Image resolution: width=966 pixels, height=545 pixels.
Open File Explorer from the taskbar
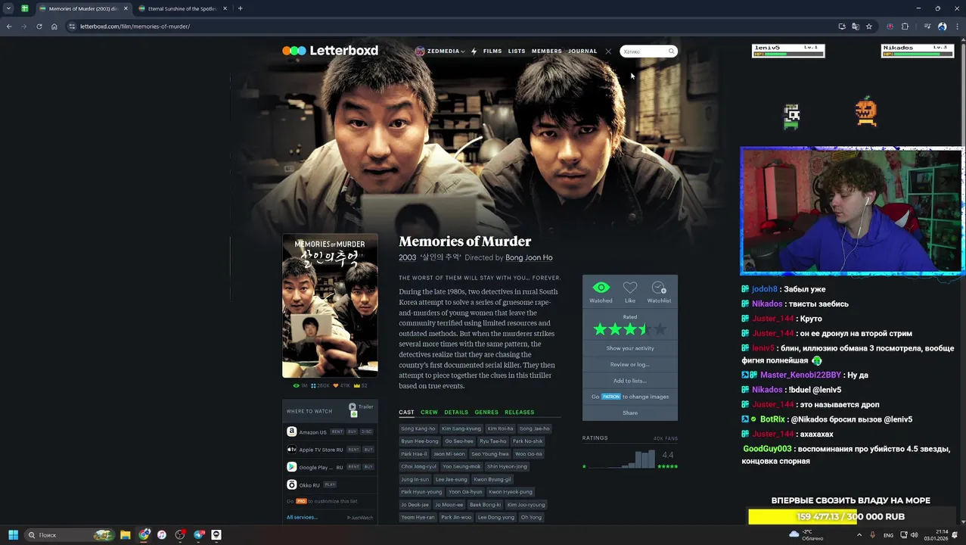click(126, 534)
